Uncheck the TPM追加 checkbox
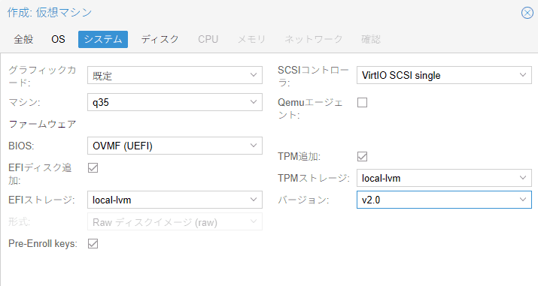 363,156
